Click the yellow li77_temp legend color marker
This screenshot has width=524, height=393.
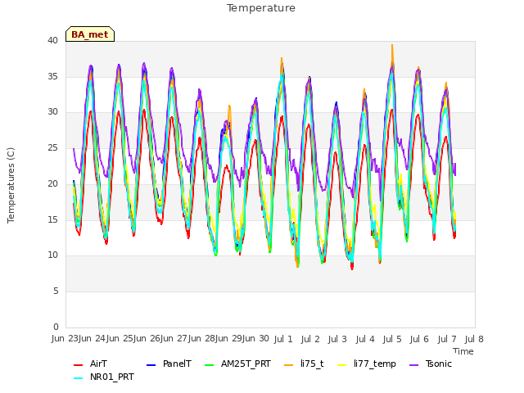click(342, 364)
